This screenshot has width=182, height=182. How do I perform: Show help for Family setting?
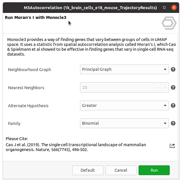[173, 123]
